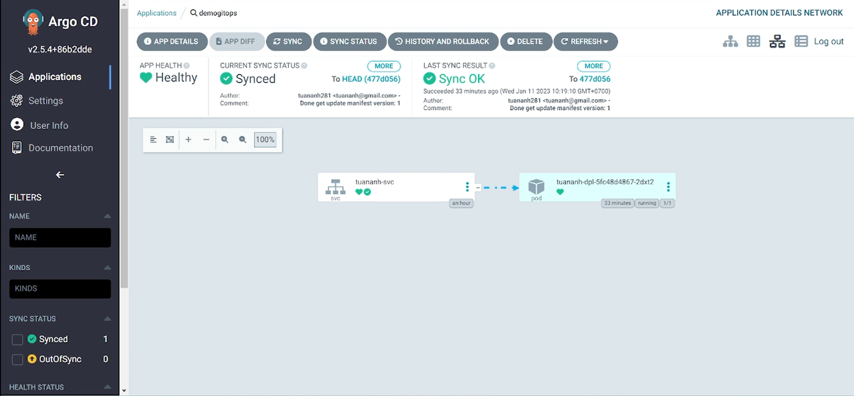Select the tuananh-svc service node

396,187
